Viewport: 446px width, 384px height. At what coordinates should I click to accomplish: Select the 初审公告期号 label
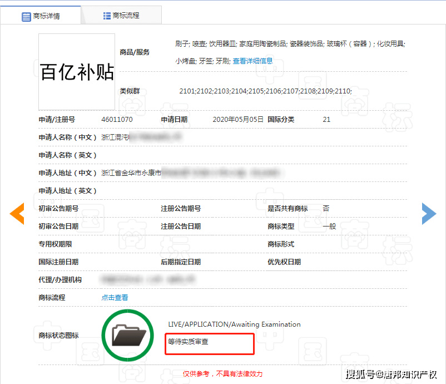point(58,209)
